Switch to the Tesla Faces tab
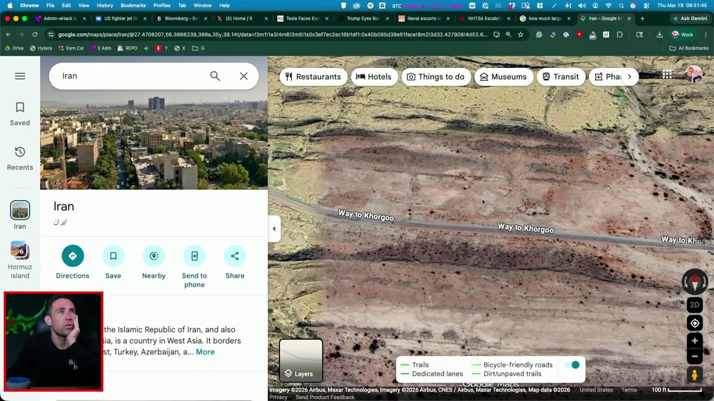Screen dimensions: 714x401 tap(302, 18)
